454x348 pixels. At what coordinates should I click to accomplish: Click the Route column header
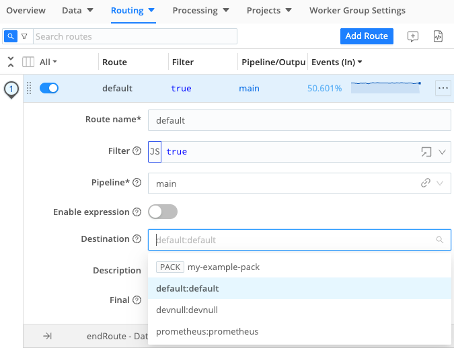click(114, 62)
